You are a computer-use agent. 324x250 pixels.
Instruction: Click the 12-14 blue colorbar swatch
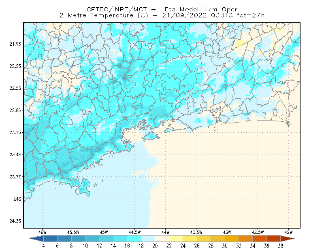(x=106, y=239)
